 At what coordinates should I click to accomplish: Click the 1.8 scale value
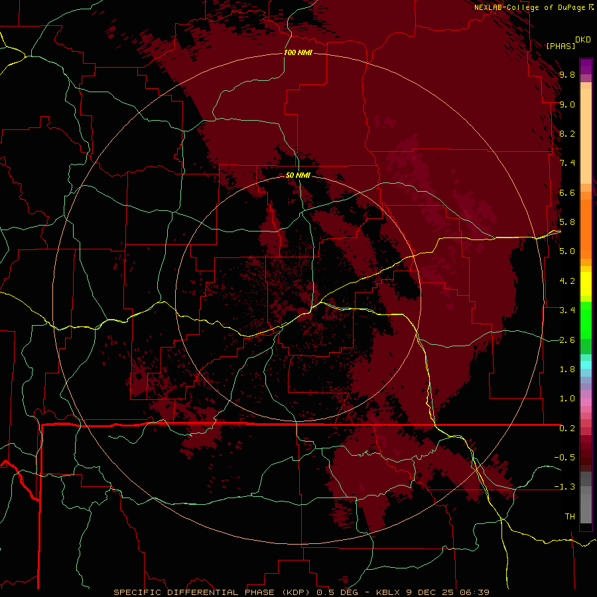[567, 369]
